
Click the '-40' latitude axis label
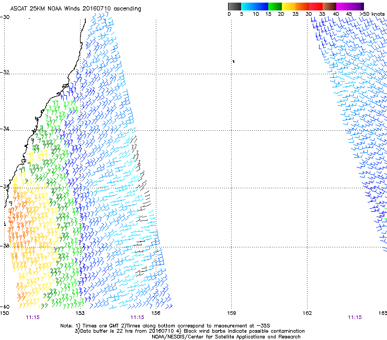5,307
